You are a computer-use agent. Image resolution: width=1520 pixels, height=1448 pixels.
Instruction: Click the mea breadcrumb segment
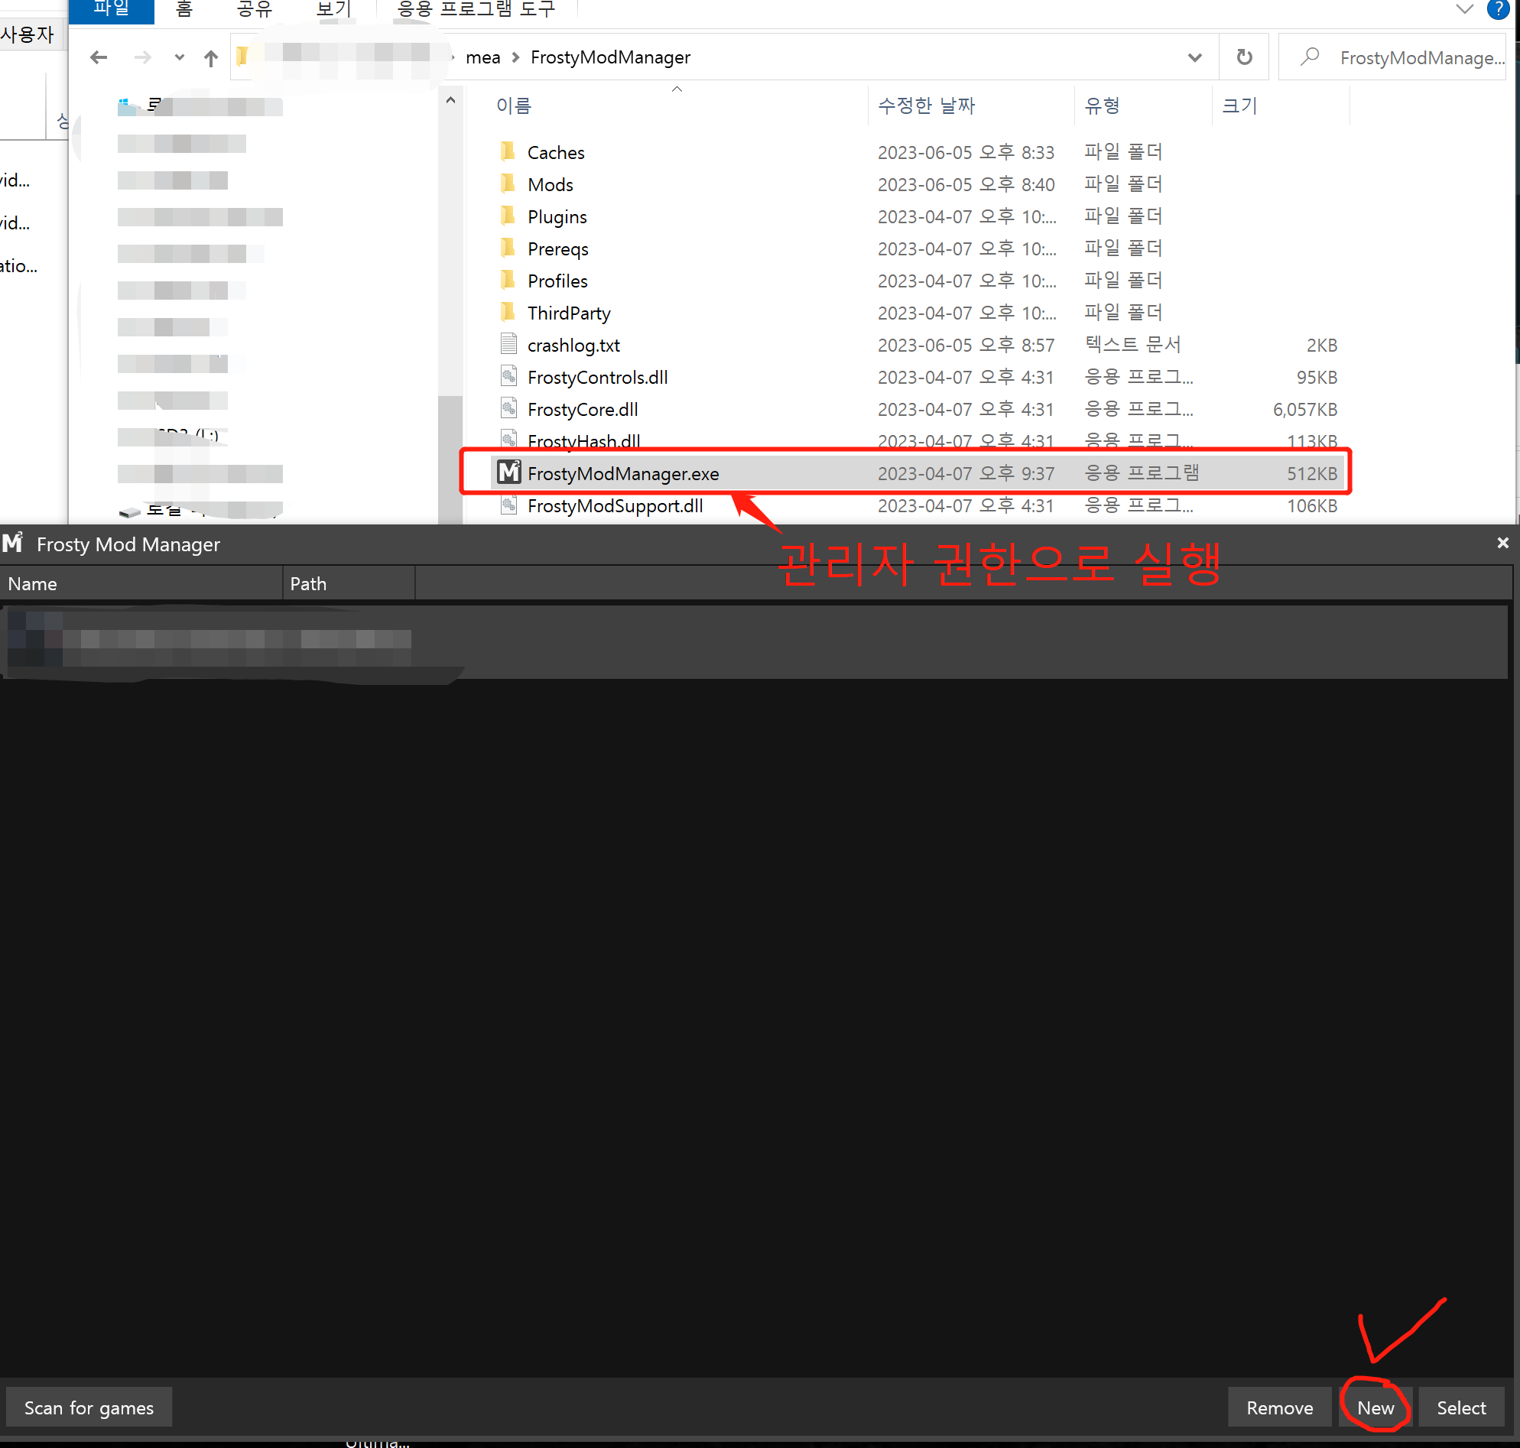pos(483,57)
